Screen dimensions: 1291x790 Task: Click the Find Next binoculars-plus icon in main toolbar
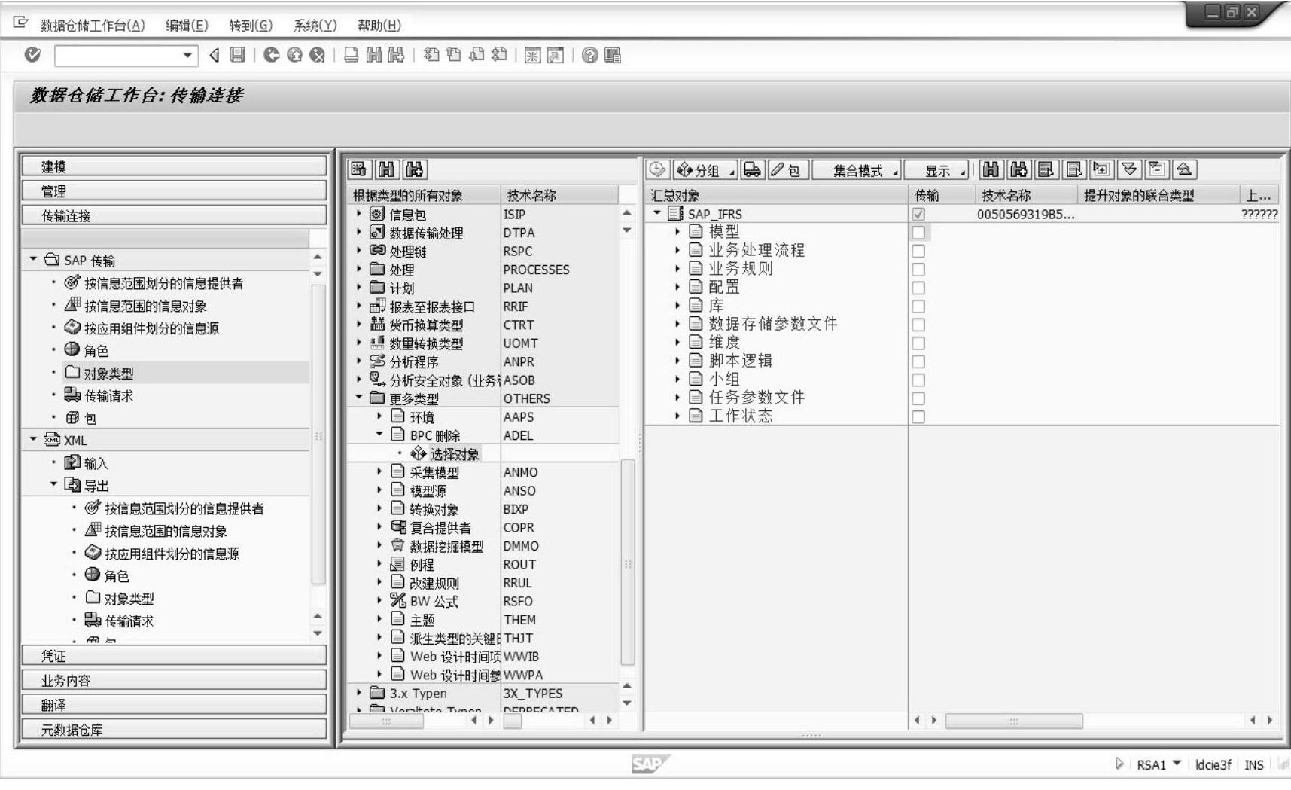coord(396,55)
